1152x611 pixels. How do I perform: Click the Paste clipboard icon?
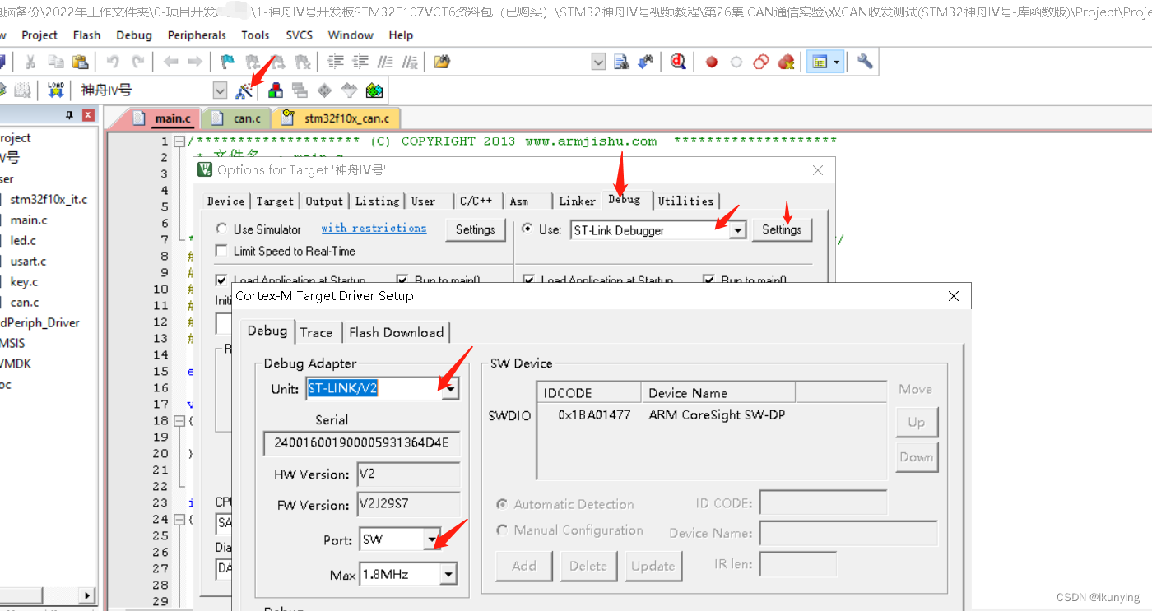(80, 62)
